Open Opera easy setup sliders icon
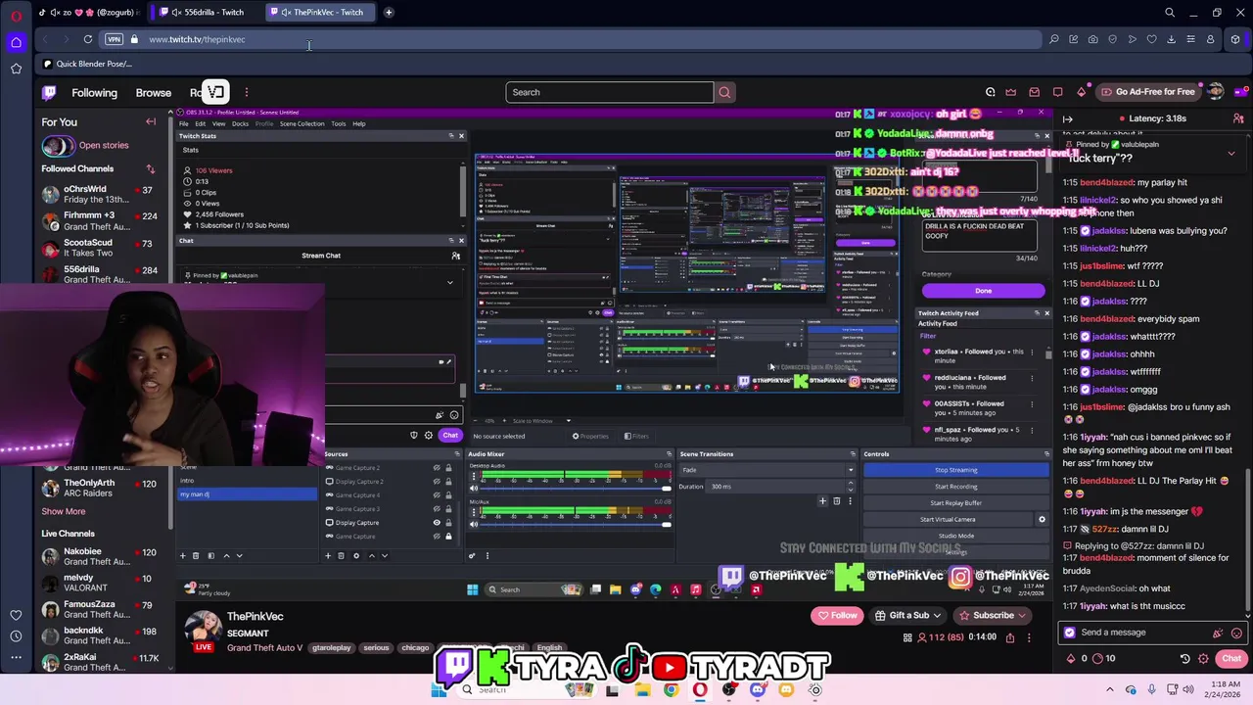This screenshot has height=705, width=1253. (x=1190, y=39)
